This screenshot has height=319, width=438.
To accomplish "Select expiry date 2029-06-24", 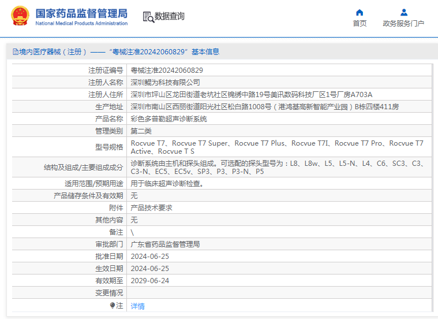I will click(x=150, y=281).
